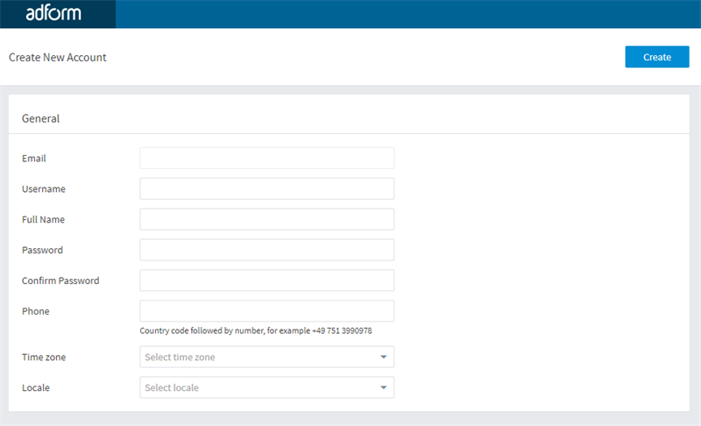
Task: Focus the Password input field
Action: coord(267,250)
